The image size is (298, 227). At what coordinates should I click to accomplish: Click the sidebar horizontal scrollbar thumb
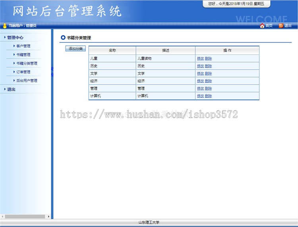tap(25, 217)
